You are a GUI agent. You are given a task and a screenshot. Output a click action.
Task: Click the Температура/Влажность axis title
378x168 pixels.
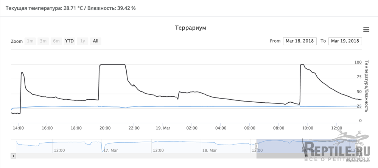coord(366,86)
